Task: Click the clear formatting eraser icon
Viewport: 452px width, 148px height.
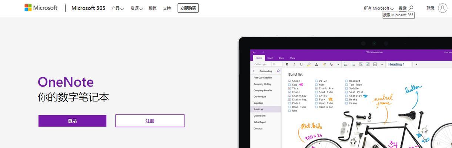Action: pyautogui.click(x=324, y=64)
